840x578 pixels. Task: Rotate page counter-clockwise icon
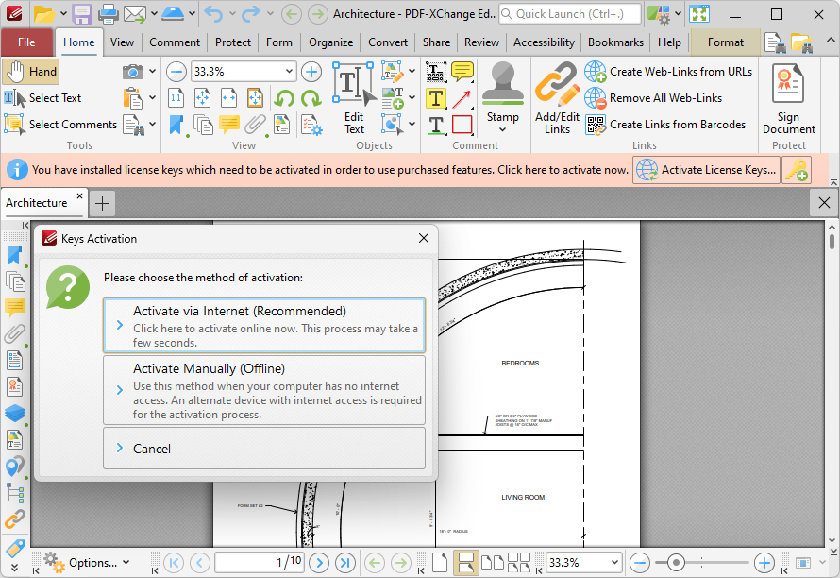[x=284, y=98]
